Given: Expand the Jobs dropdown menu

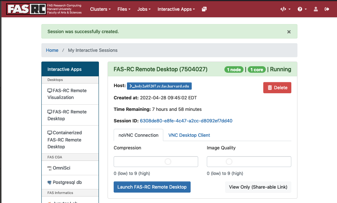Looking at the screenshot, I should [x=144, y=9].
